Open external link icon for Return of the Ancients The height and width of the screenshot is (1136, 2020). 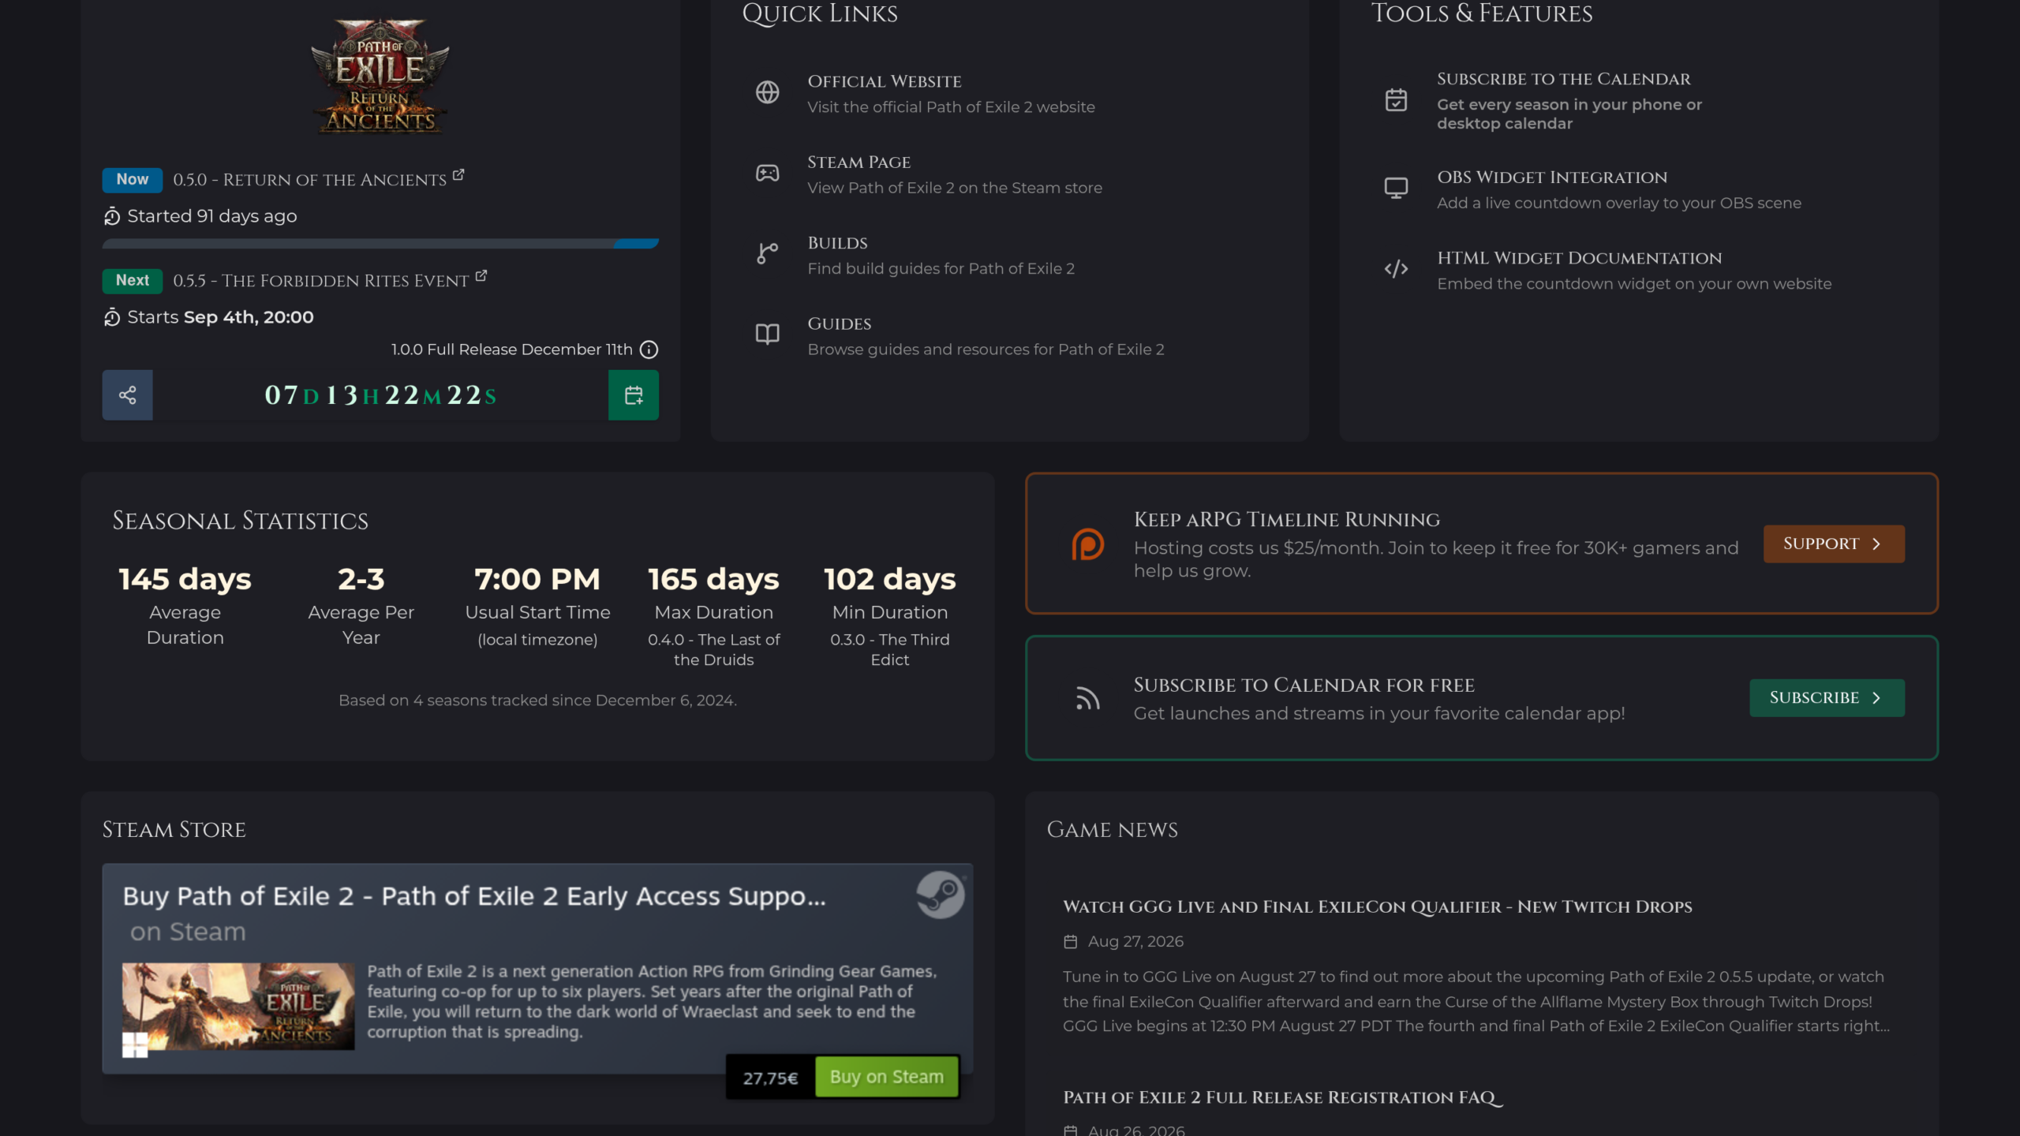[458, 175]
